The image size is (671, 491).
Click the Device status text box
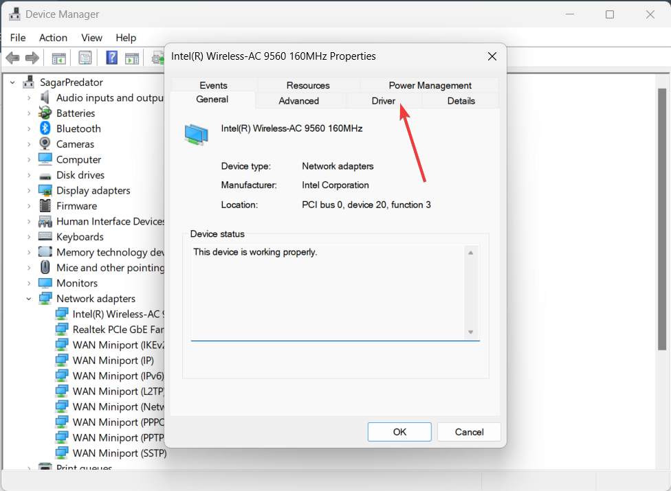pyautogui.click(x=335, y=293)
